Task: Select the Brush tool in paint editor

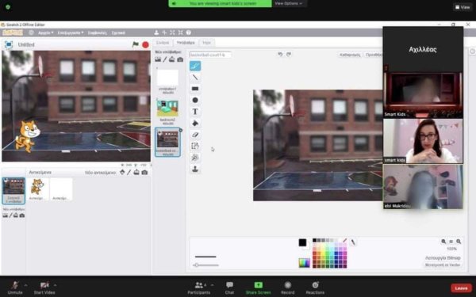Action: [x=195, y=66]
